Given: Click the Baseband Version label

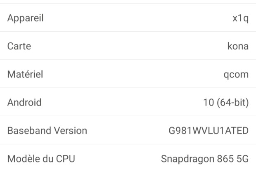Looking at the screenshot, I should (47, 131).
